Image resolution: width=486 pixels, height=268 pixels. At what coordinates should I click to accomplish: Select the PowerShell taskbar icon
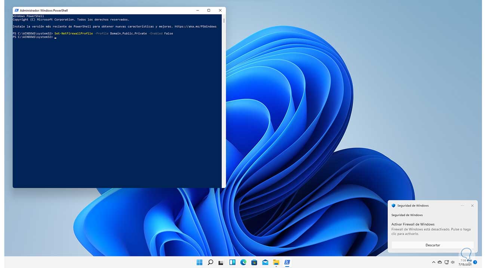coord(287,262)
